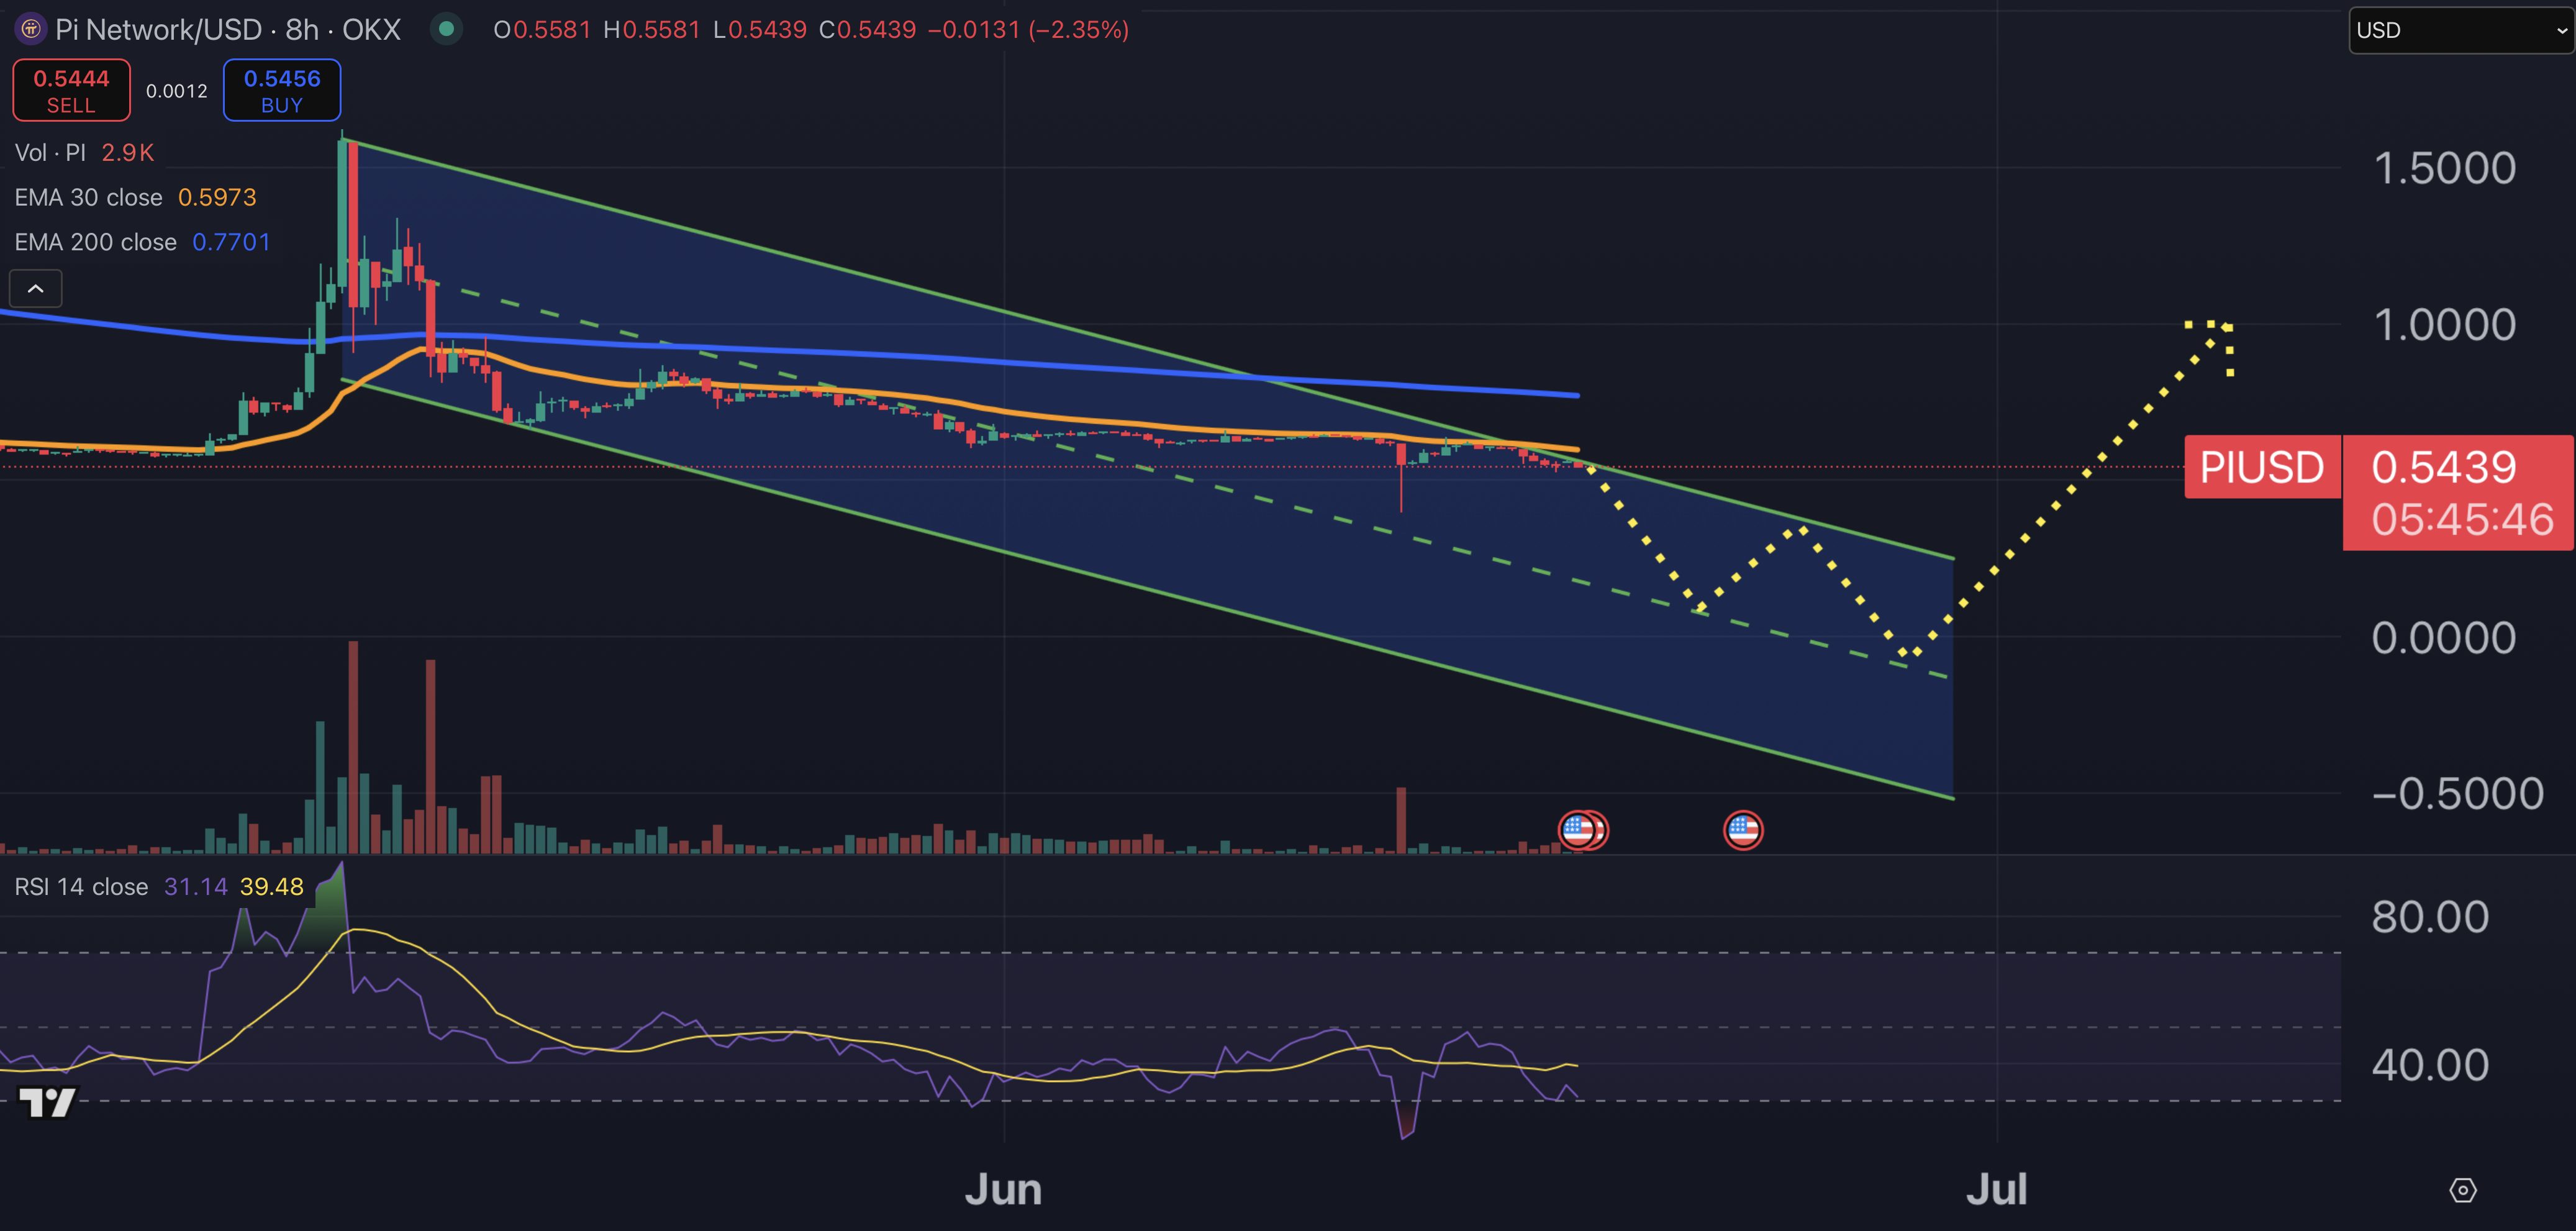Image resolution: width=2576 pixels, height=1231 pixels.
Task: Click the green market status dot
Action: [x=447, y=29]
